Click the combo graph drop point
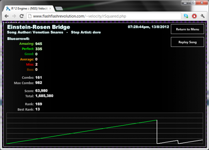Screen dimensions: 209x150 (157, 120)
